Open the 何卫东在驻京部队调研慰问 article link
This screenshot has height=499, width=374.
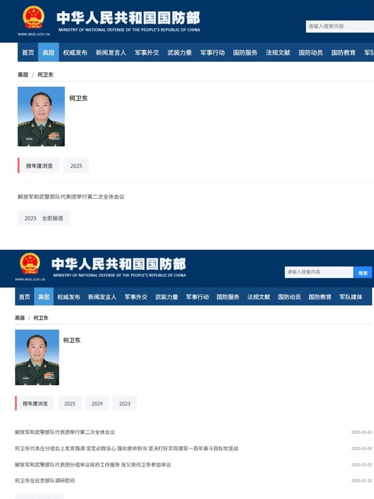pyautogui.click(x=45, y=481)
